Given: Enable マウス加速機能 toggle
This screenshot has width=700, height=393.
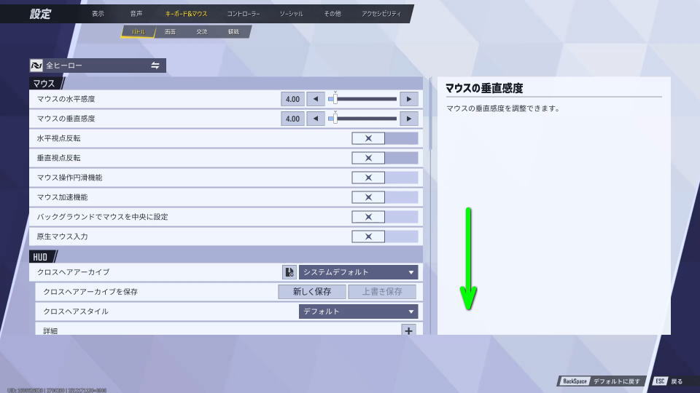Looking at the screenshot, I should 384,197.
